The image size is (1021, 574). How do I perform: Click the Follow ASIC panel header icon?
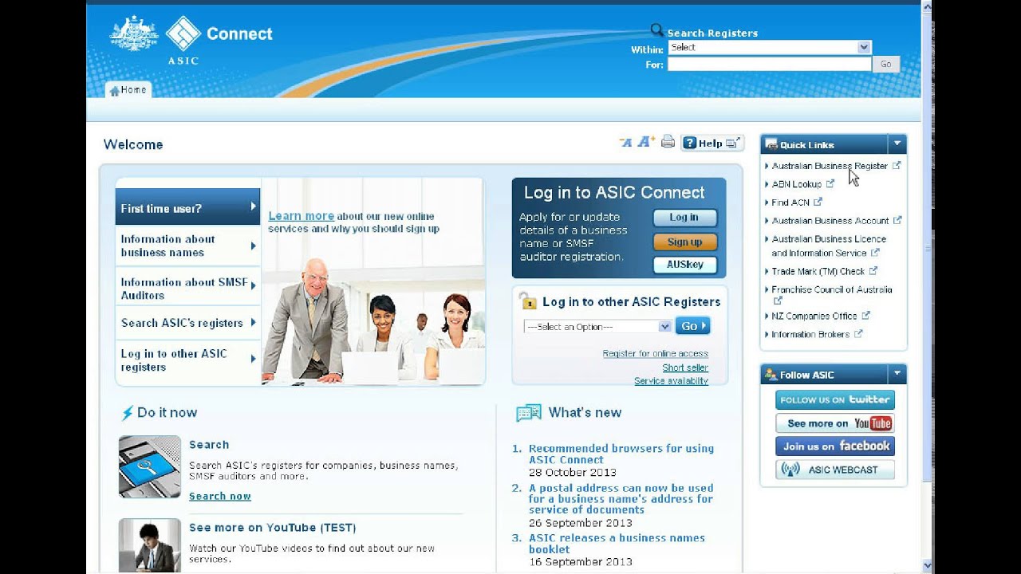pos(771,374)
